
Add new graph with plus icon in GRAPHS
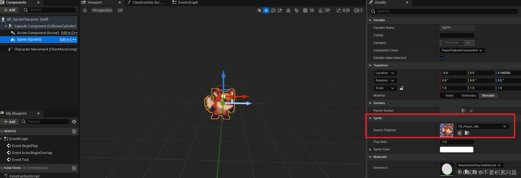click(x=74, y=131)
